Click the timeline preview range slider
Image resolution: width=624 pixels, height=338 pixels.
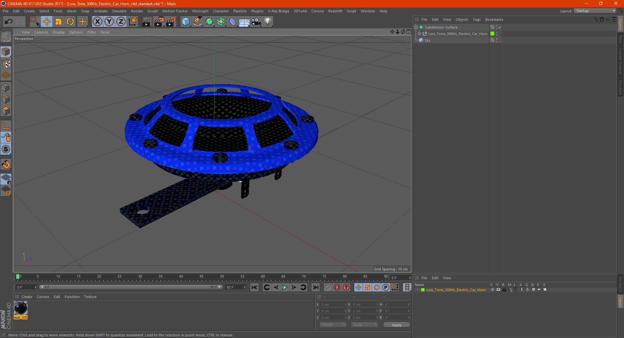coord(131,287)
